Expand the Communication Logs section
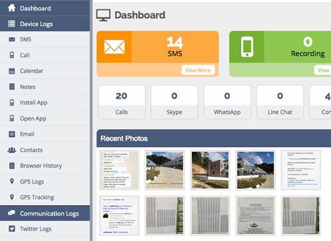The image size is (331, 241). pyautogui.click(x=45, y=213)
